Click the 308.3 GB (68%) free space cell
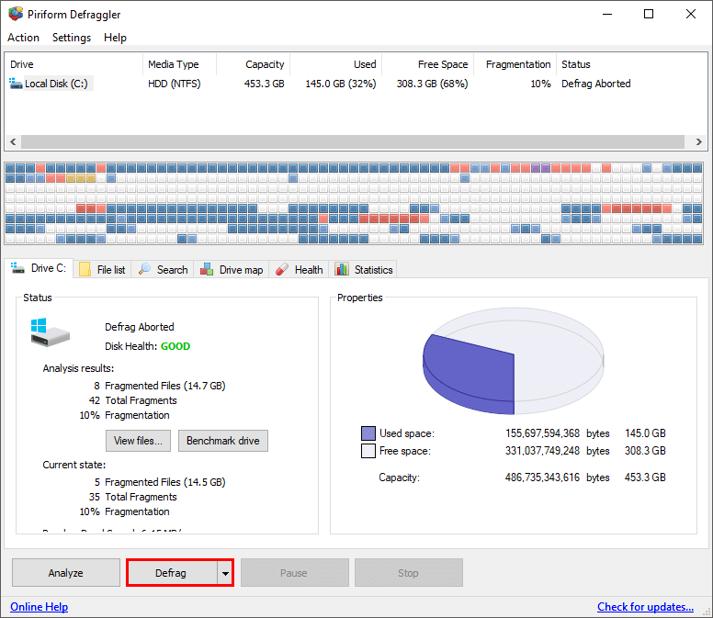 click(x=432, y=84)
